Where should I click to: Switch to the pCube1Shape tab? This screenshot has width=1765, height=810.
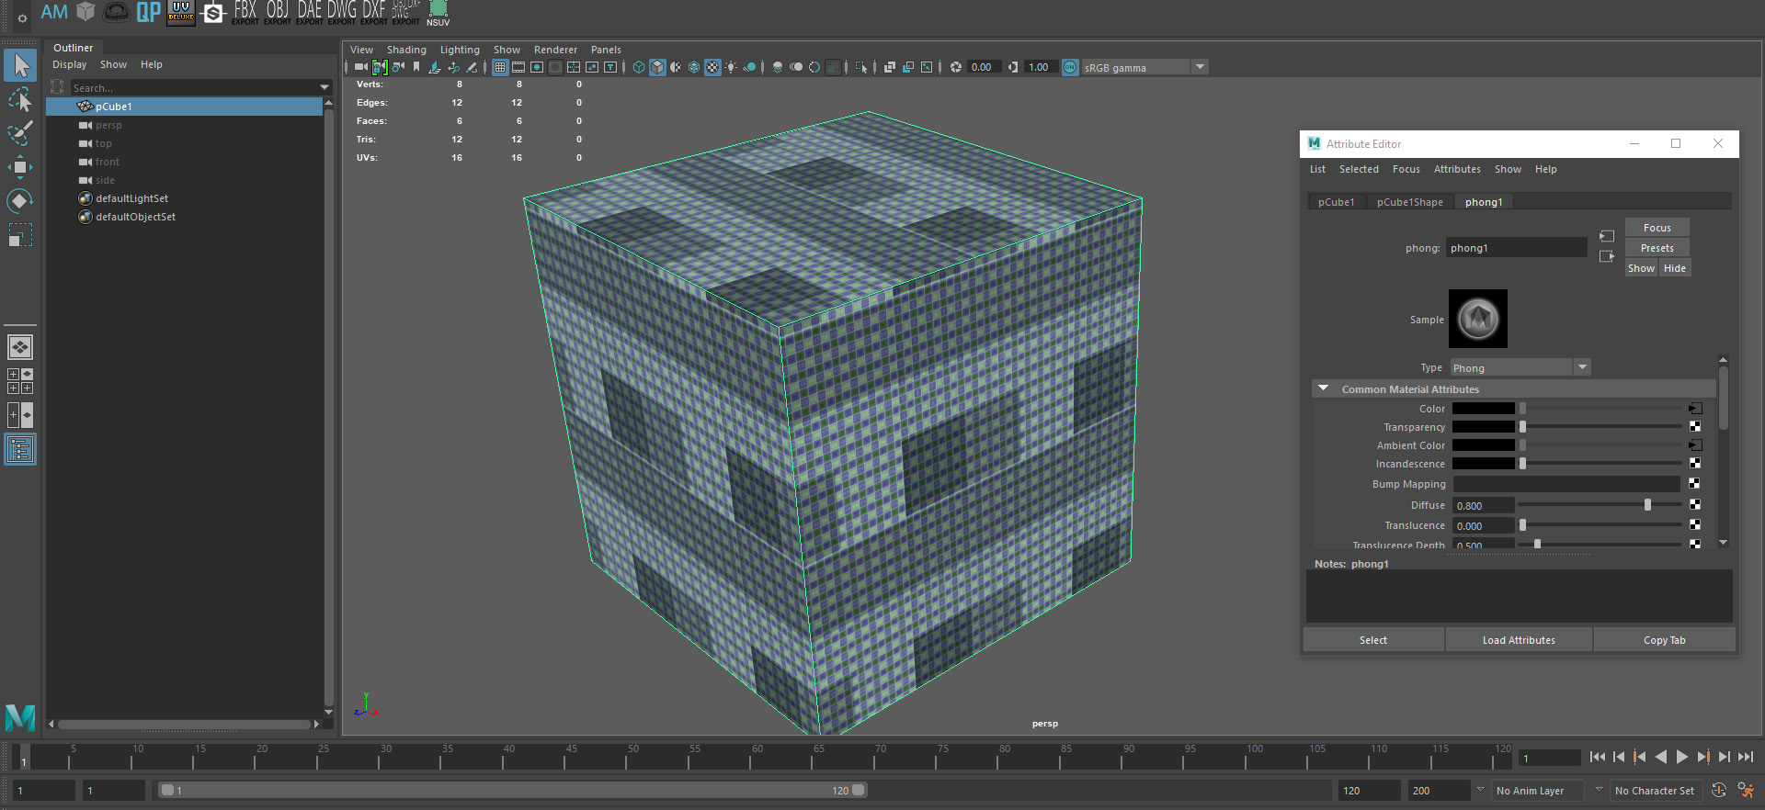(x=1409, y=202)
